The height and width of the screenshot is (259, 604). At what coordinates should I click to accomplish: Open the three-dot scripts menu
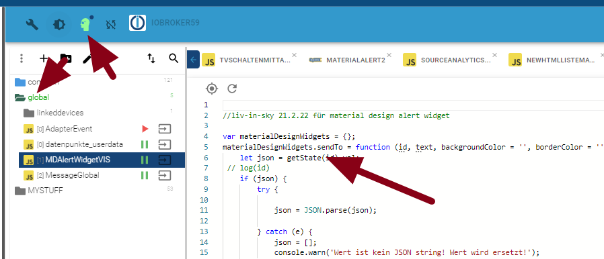coord(21,58)
